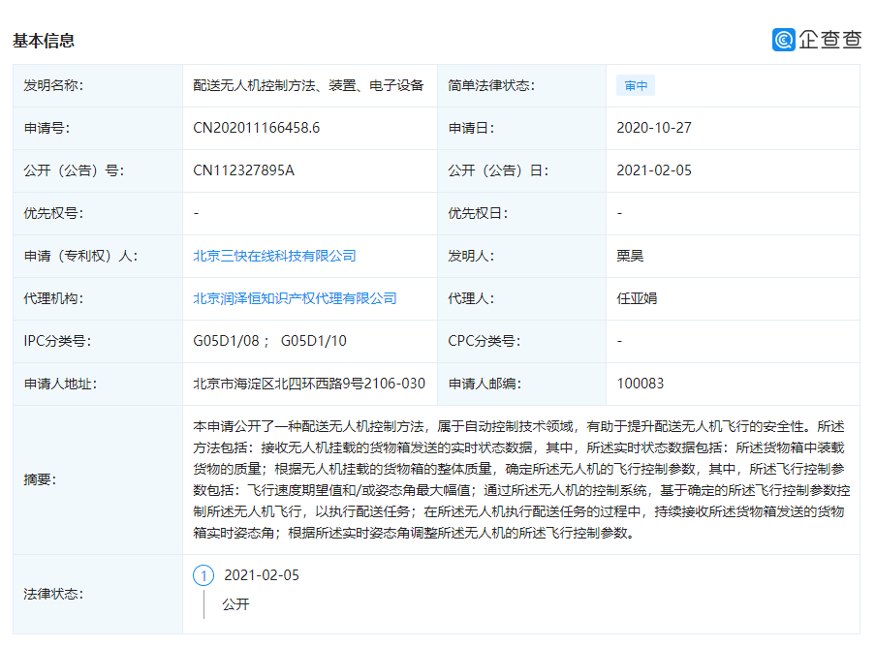Click applicant postcode 100083

(x=641, y=384)
